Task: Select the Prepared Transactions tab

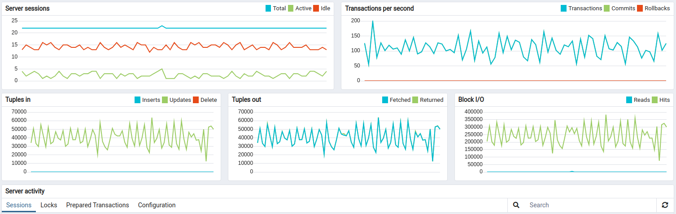Action: pos(97,205)
